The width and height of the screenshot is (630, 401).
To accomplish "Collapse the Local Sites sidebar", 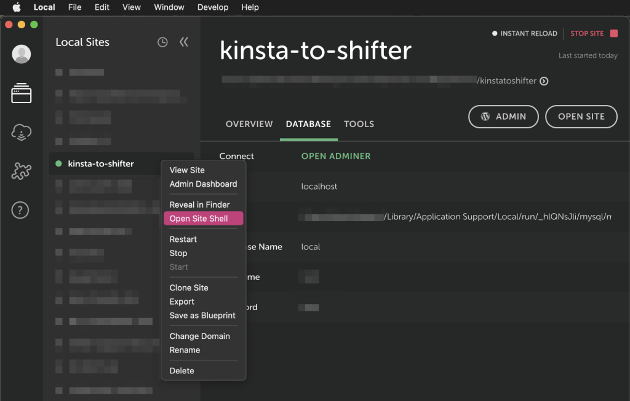I will tap(183, 42).
